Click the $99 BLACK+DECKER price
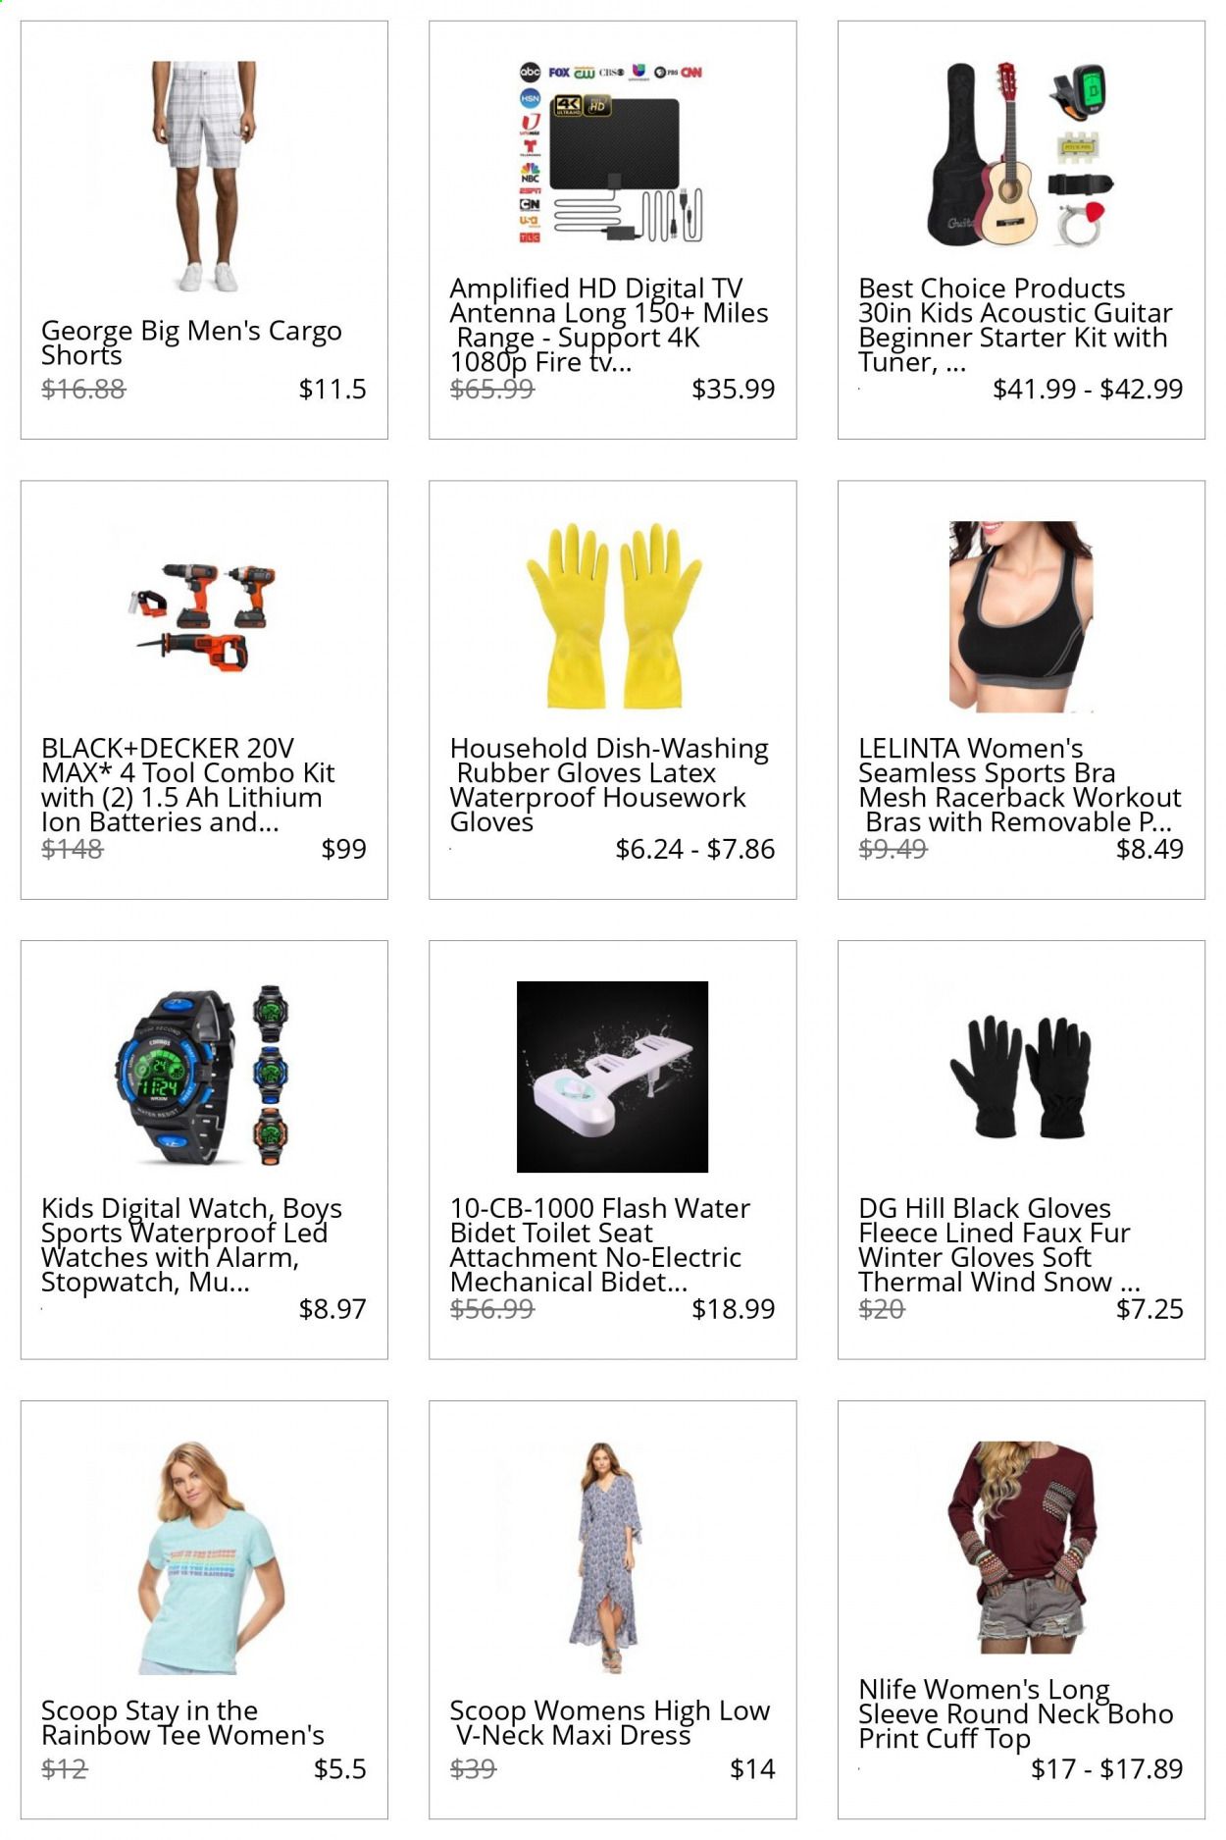 [343, 849]
